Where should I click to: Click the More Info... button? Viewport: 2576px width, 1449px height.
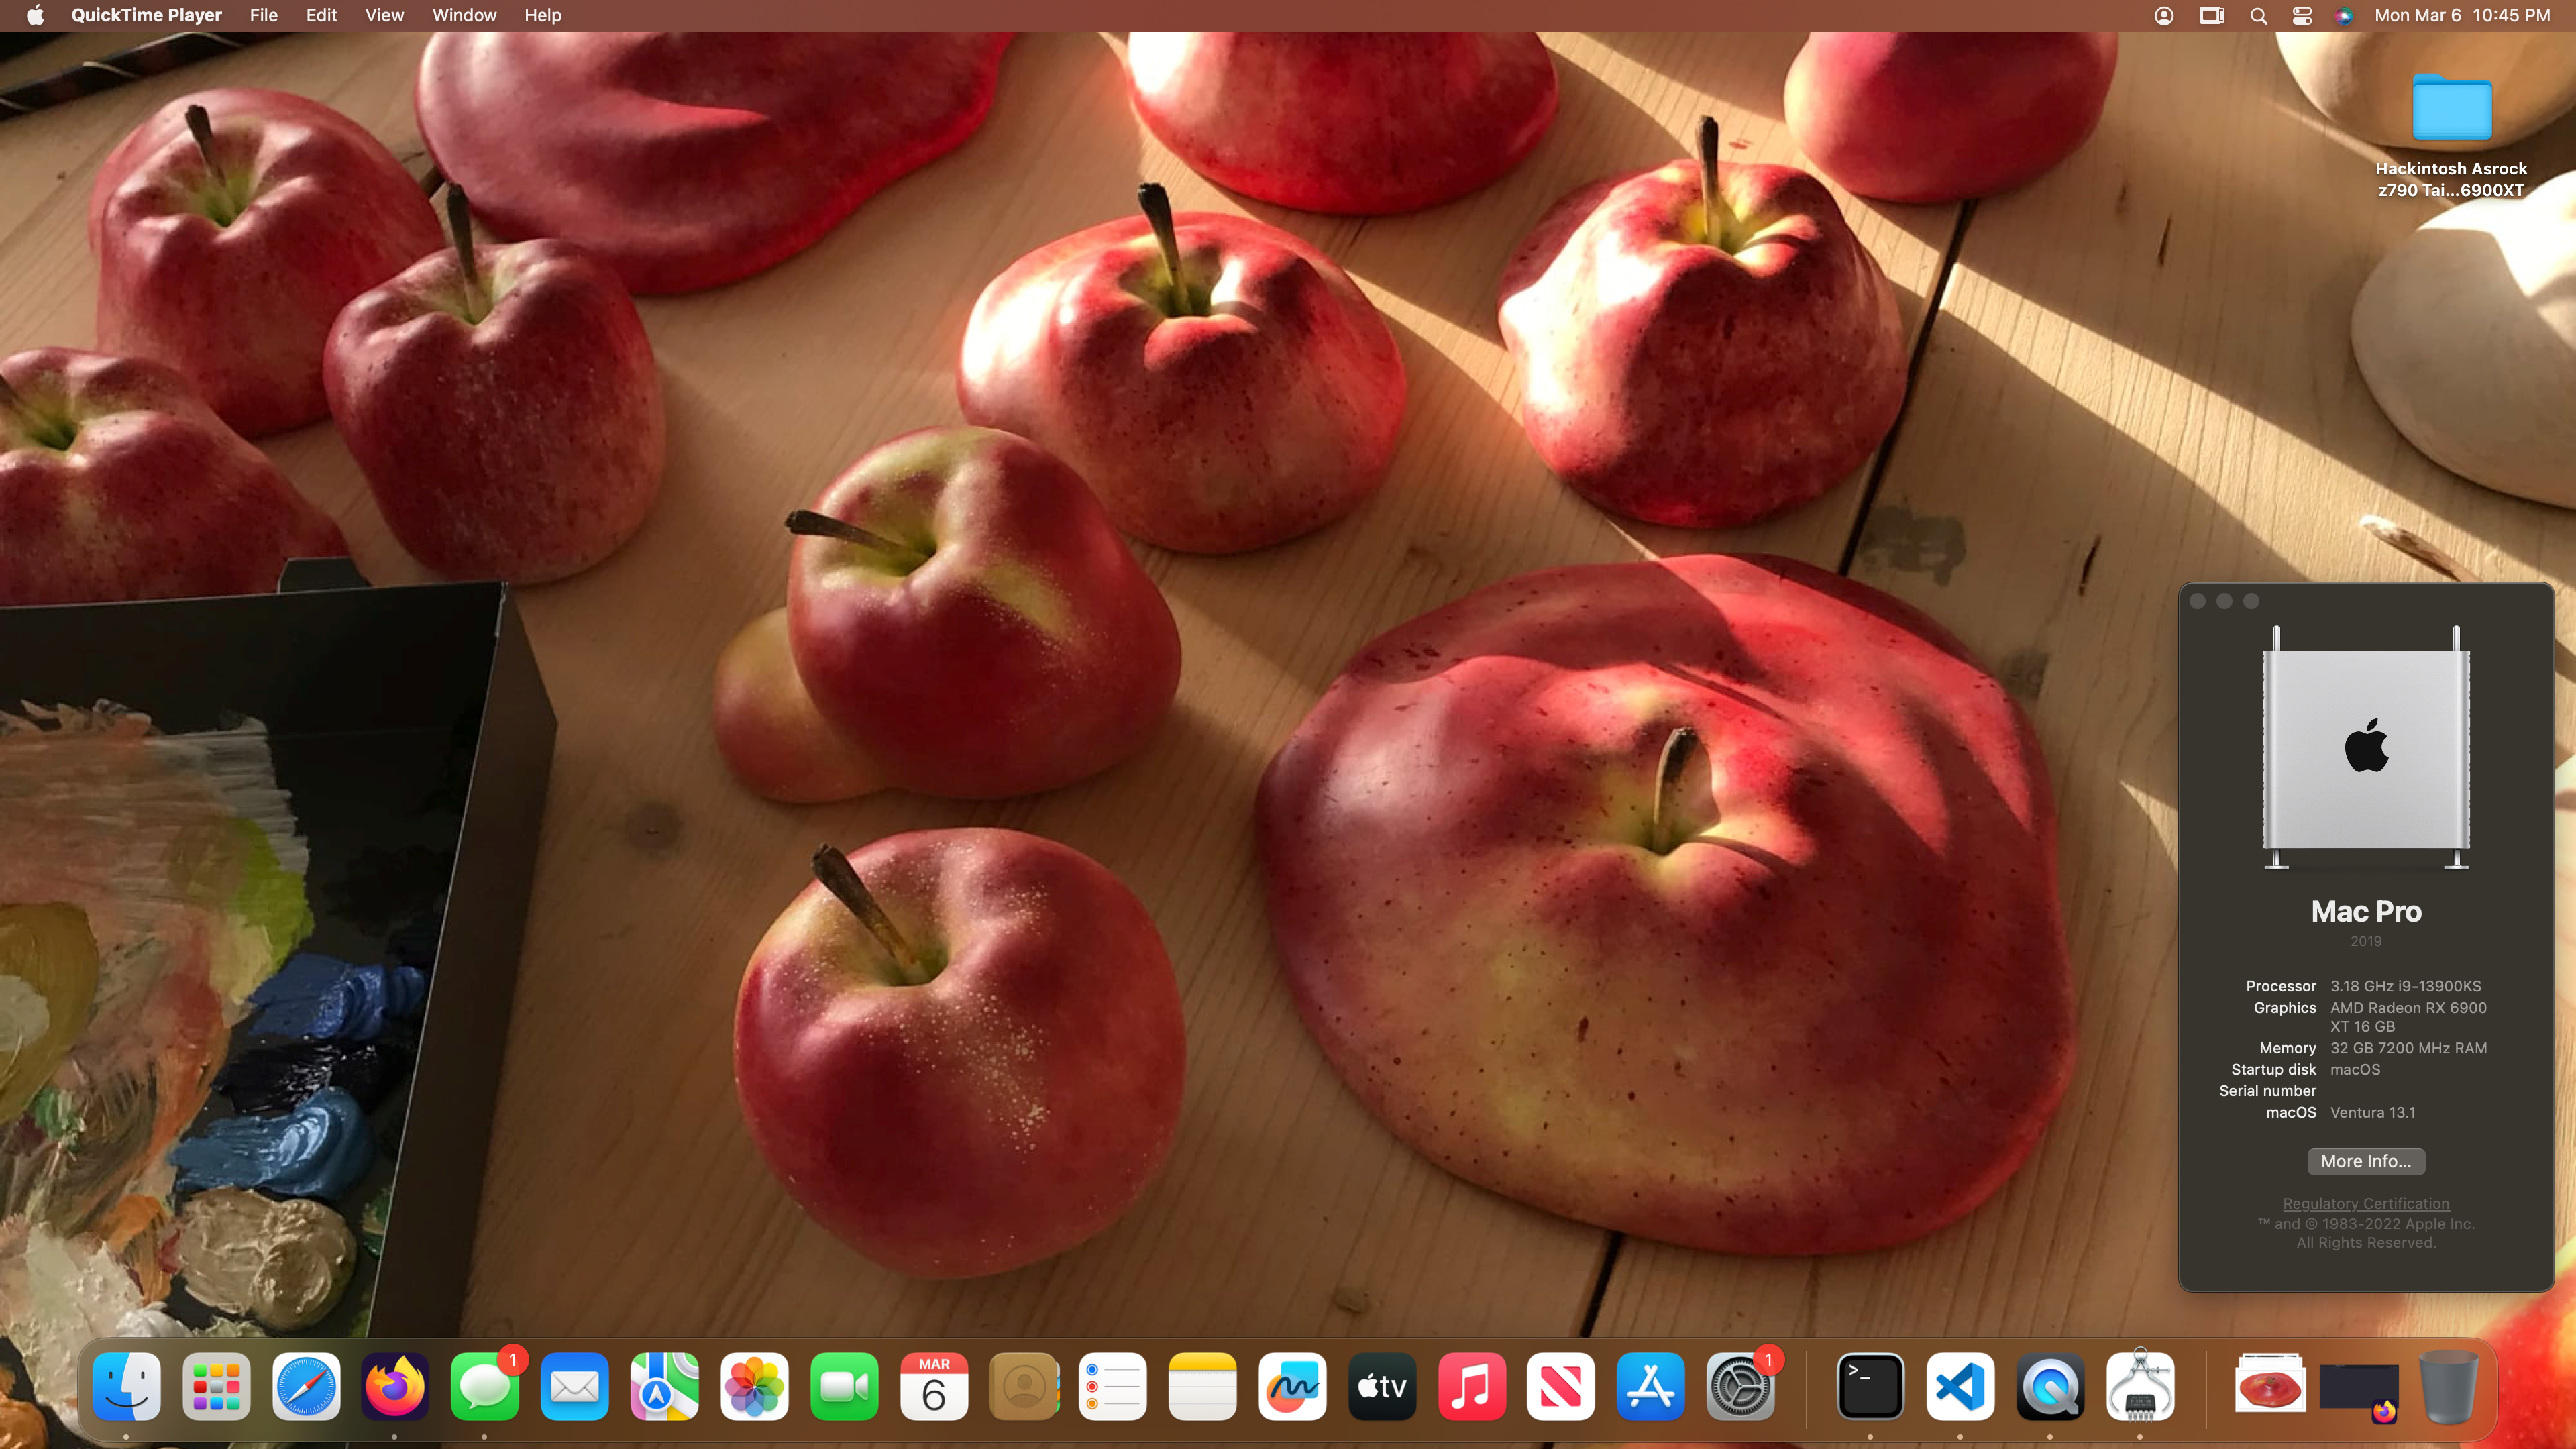pos(2365,1161)
